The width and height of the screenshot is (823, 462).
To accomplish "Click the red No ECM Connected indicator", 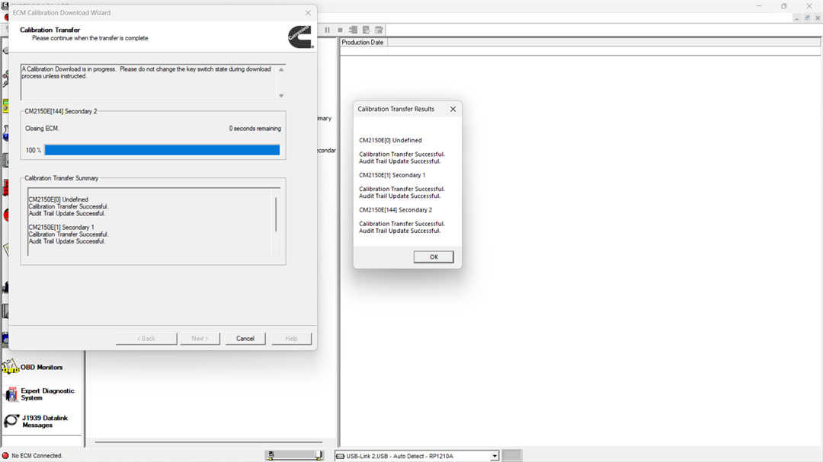I will coord(5,456).
